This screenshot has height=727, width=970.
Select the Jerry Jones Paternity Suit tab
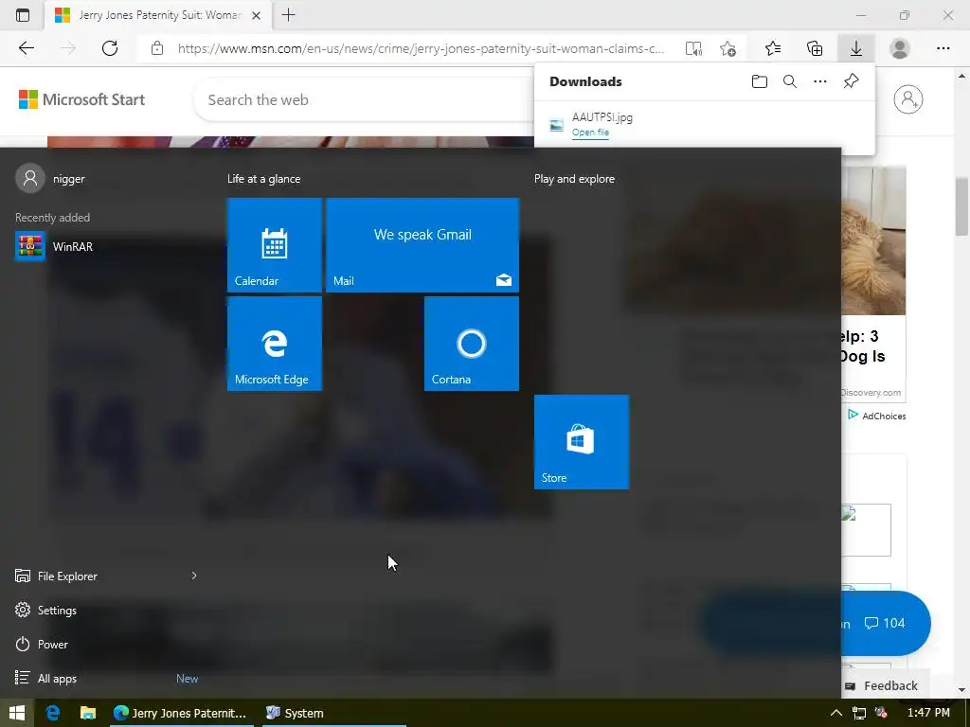tap(158, 15)
